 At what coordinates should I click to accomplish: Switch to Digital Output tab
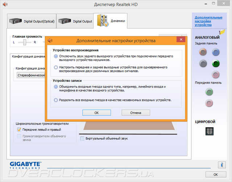(75, 21)
